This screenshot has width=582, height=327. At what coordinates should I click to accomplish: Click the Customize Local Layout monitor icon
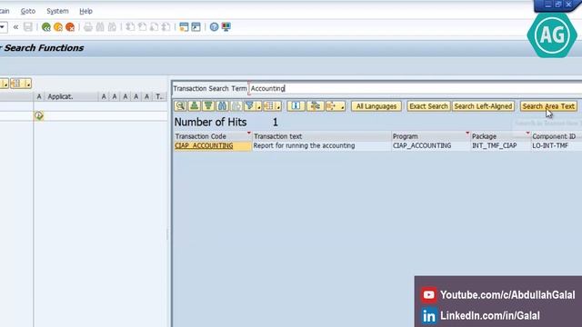click(x=226, y=26)
